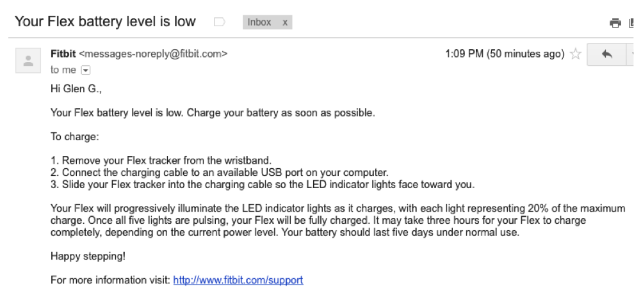Open the fitbit.com/support link

coord(238,280)
